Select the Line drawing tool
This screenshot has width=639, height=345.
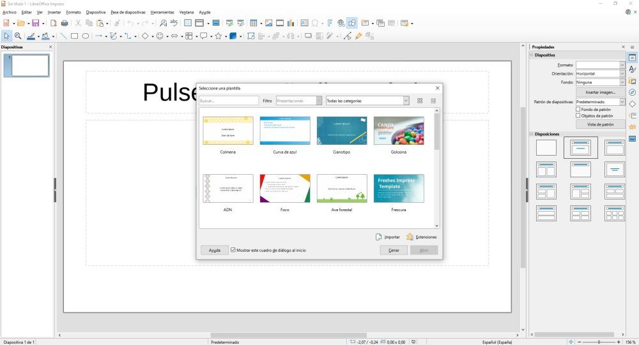point(63,36)
